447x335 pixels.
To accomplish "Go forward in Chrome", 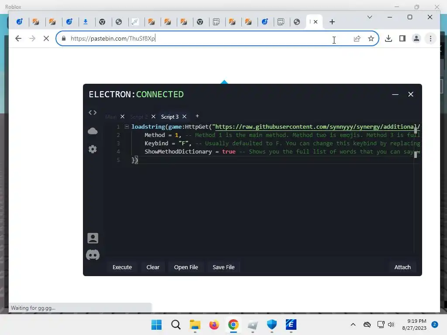I will click(x=32, y=38).
